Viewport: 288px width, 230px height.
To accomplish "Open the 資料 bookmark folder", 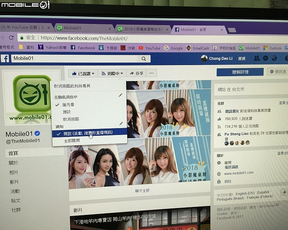I will pos(27,48).
